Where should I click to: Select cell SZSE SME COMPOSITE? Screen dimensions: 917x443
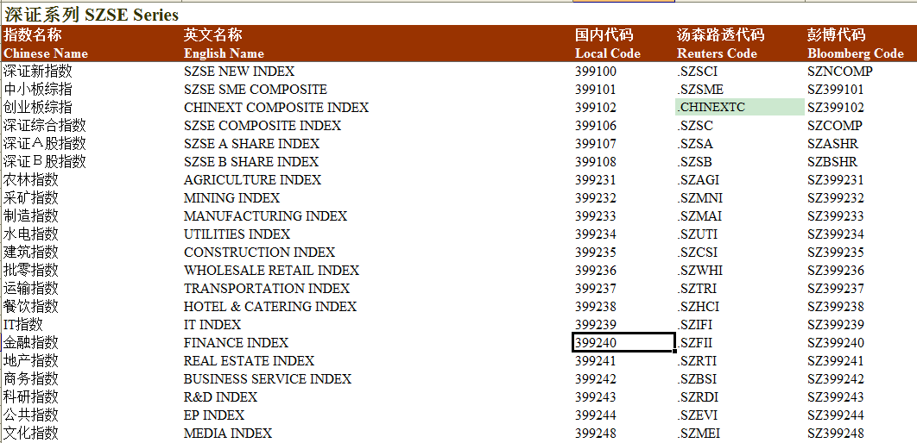pyautogui.click(x=255, y=90)
